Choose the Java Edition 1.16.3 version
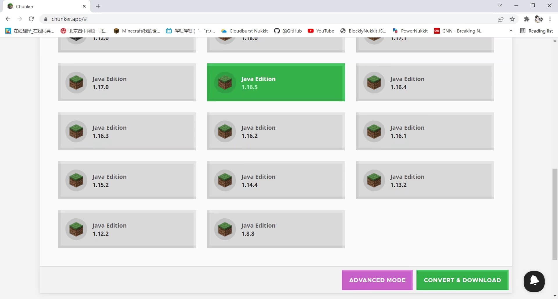Viewport: 558px width, 299px height. pos(127,132)
